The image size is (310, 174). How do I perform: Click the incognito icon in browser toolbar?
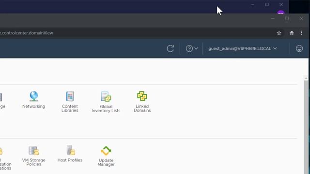[x=292, y=33]
